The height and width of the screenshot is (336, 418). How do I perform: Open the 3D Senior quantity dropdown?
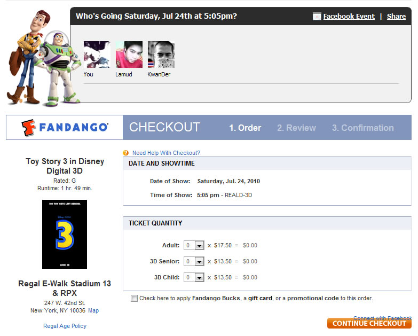(194, 261)
